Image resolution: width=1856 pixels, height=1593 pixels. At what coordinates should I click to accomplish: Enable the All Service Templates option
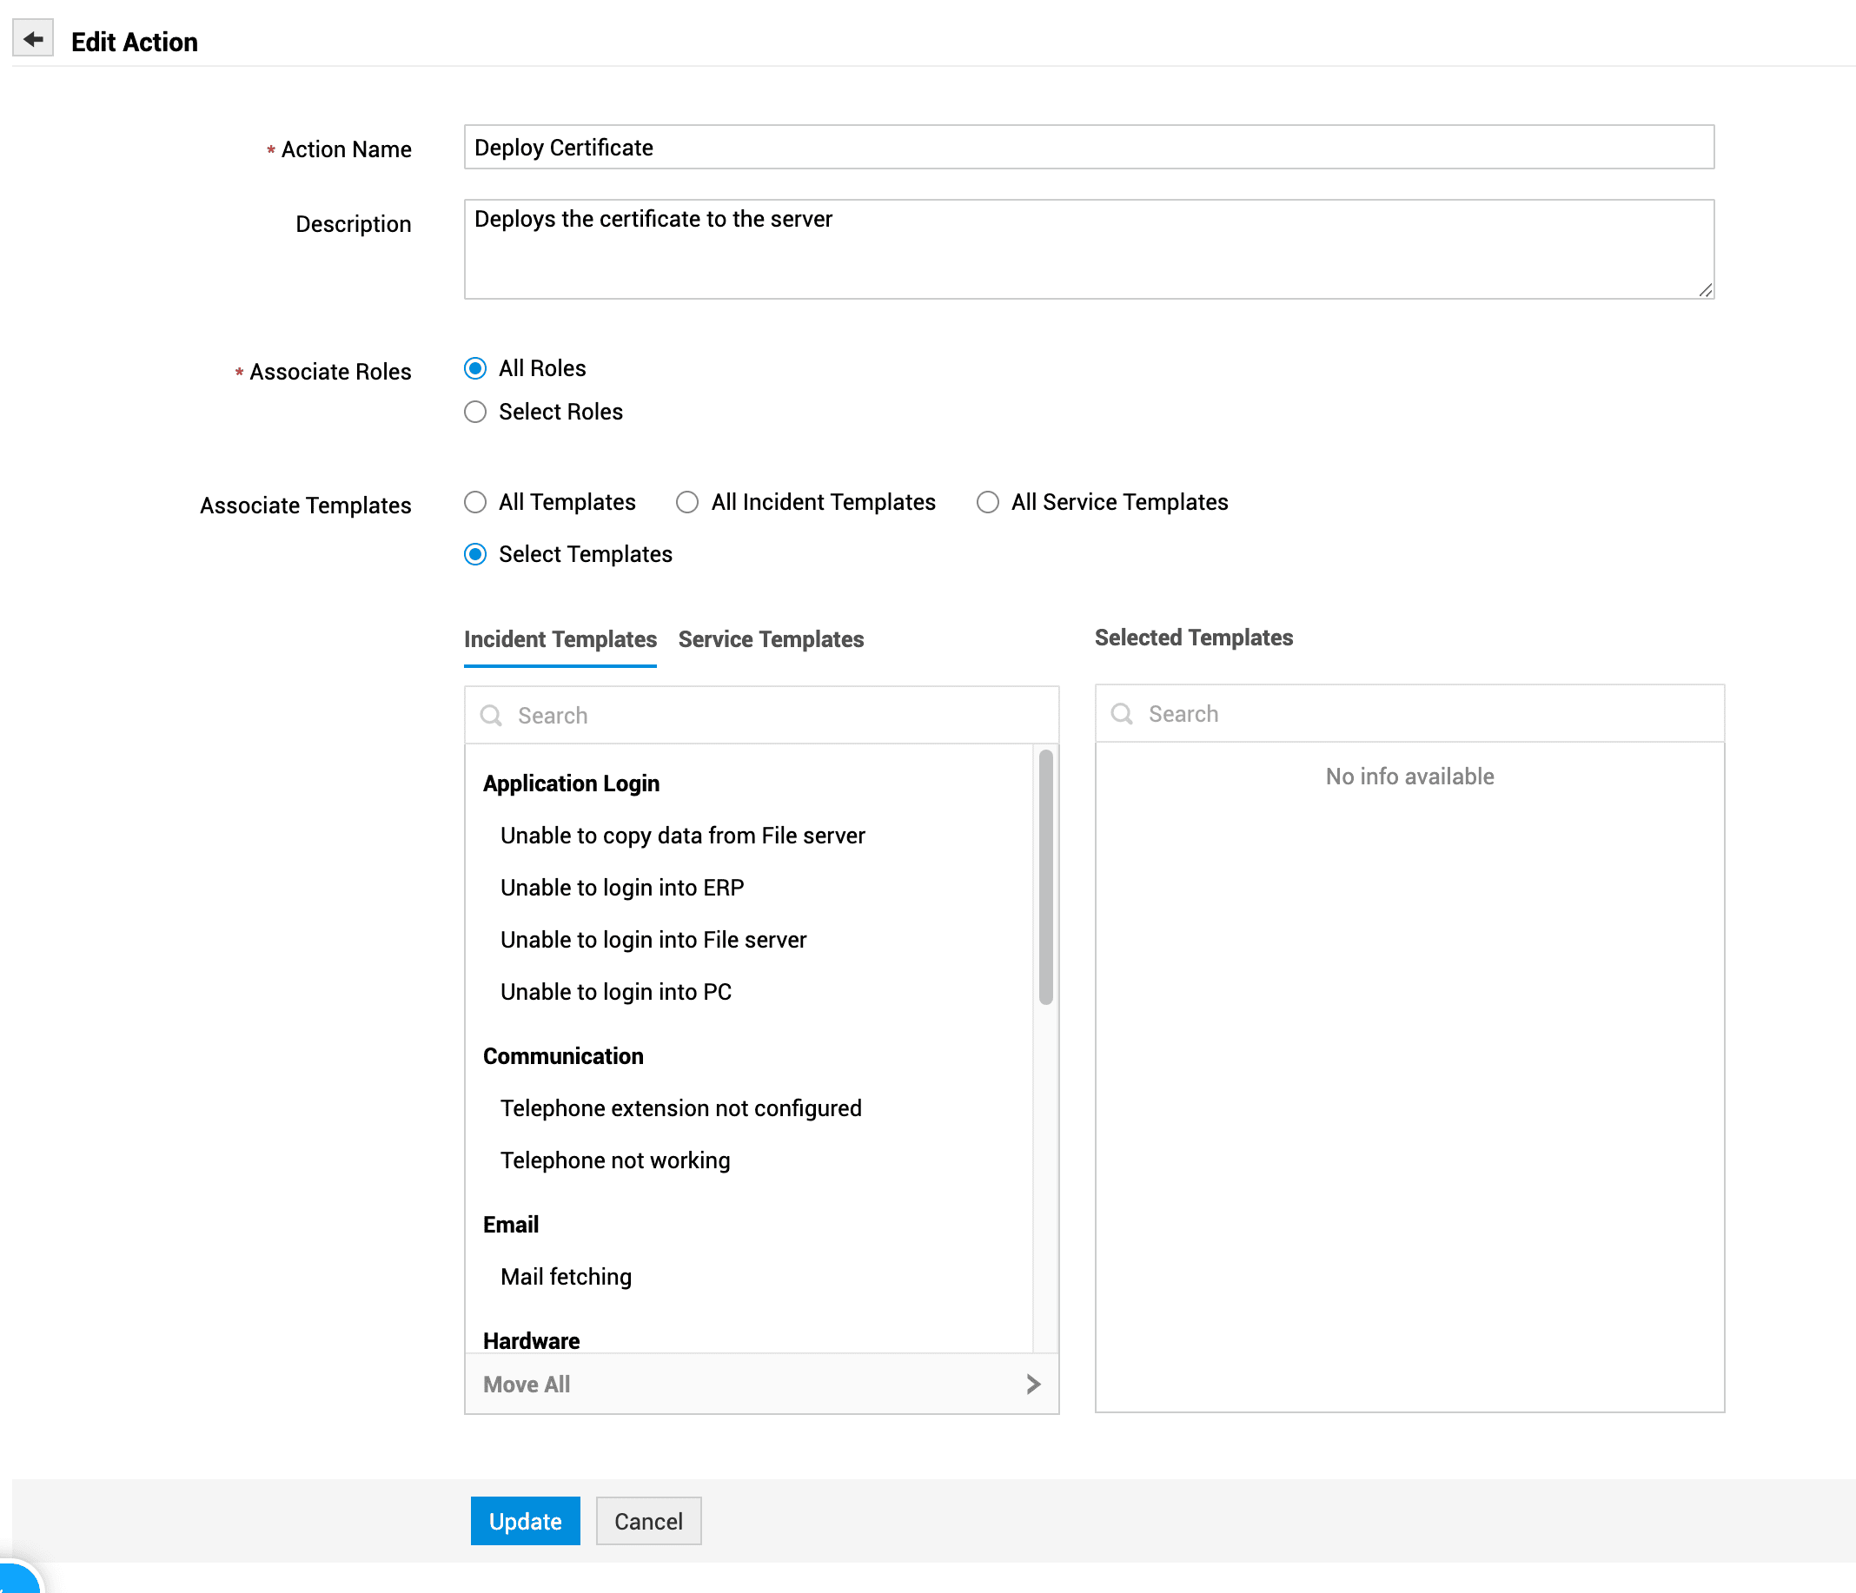pos(987,502)
